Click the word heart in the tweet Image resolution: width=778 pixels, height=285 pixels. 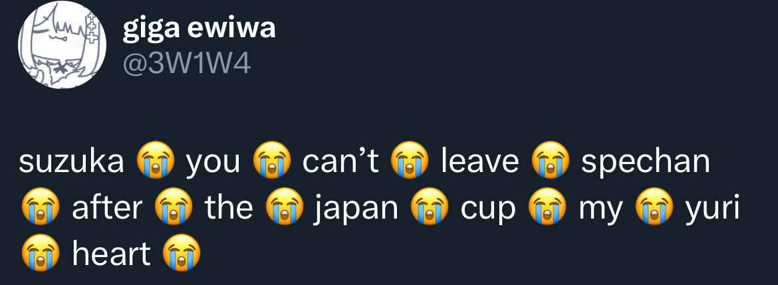[111, 254]
